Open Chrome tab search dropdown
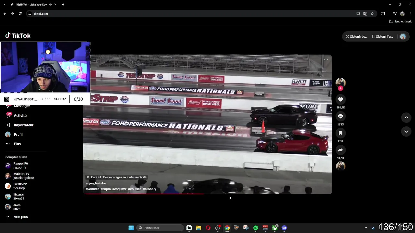415x233 pixels. [4, 5]
